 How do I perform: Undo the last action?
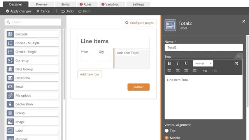coord(67,11)
